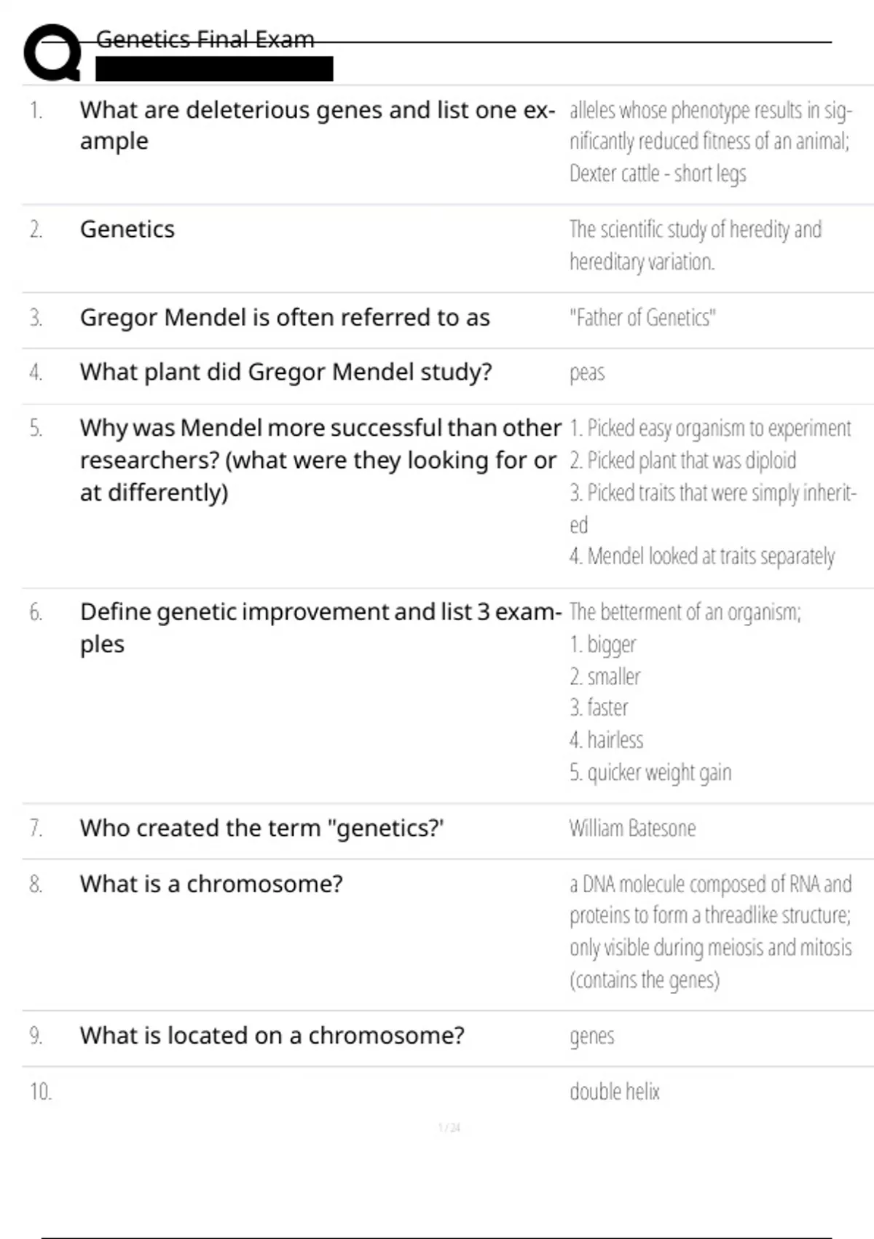Click the question about Mendel's plant

tap(286, 372)
